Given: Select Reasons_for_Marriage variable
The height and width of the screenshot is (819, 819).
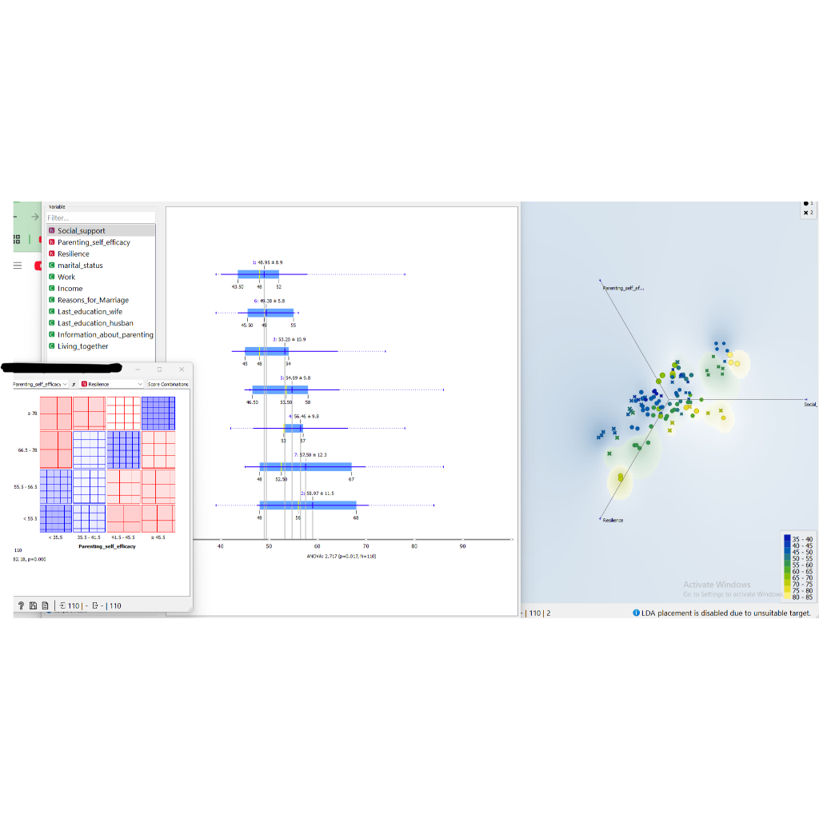Looking at the screenshot, I should click(101, 299).
